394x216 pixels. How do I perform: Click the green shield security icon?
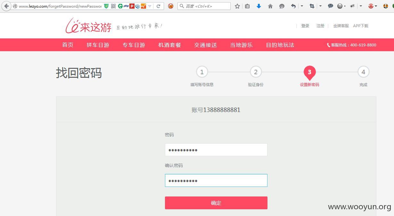pos(106,6)
